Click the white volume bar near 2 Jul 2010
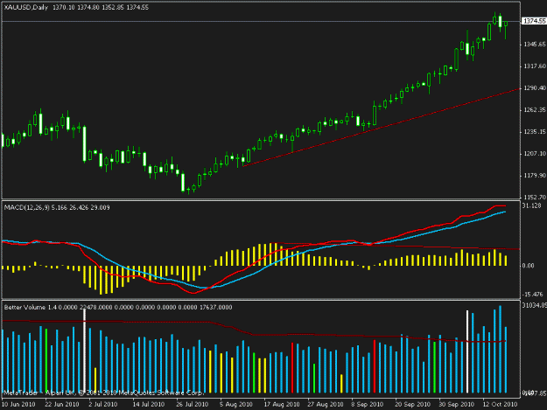 click(84, 351)
